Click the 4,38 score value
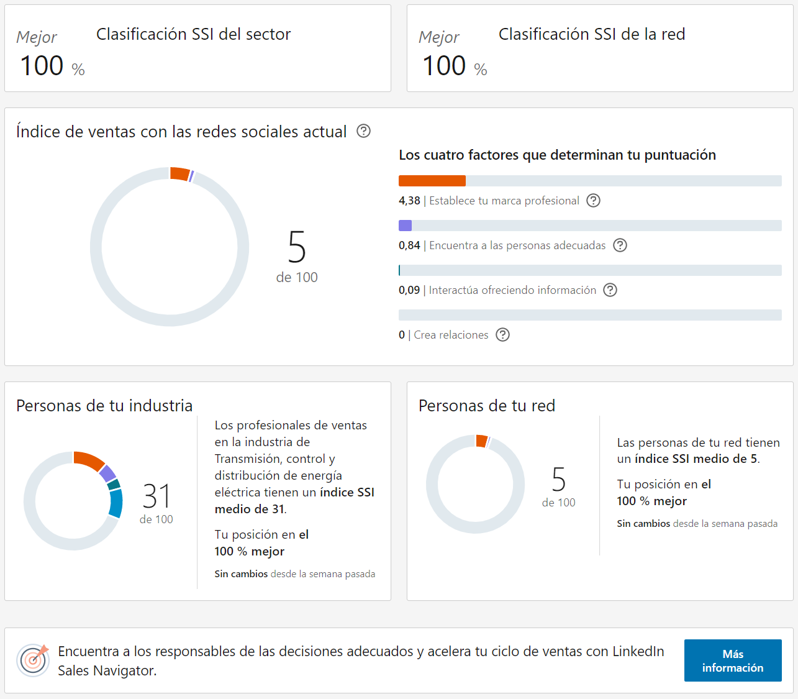Screen dimensions: 798x699 click(409, 201)
